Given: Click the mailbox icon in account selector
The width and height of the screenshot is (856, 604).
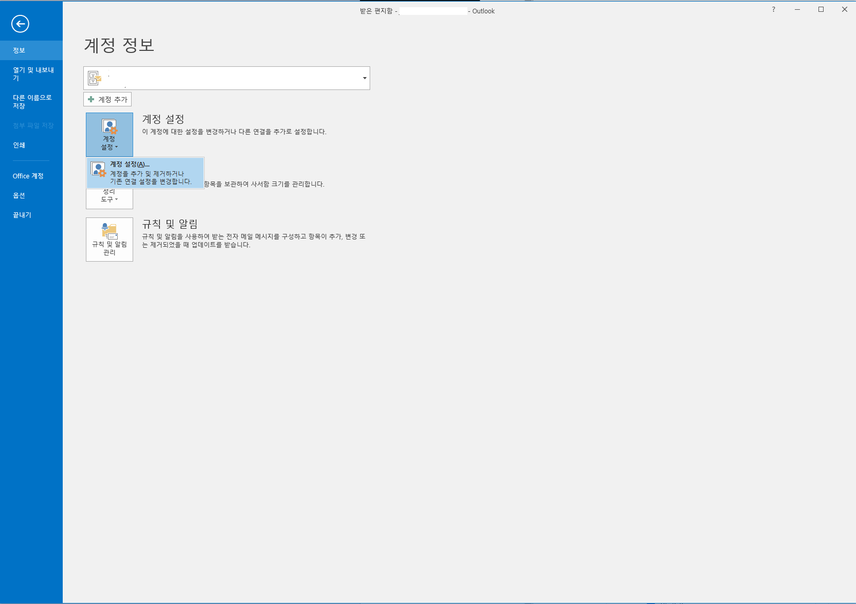Looking at the screenshot, I should click(x=95, y=78).
